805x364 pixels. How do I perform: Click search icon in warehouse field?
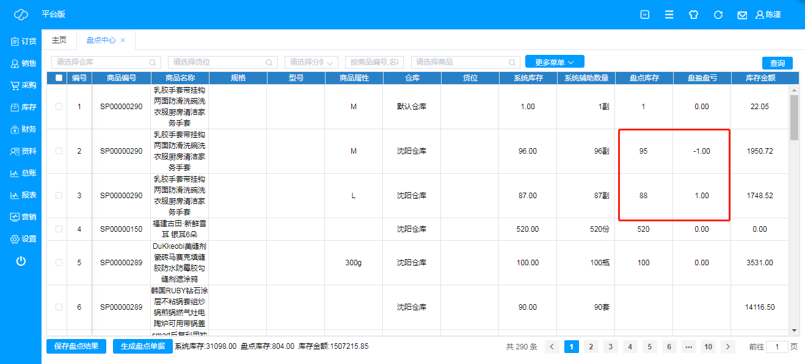click(x=152, y=62)
